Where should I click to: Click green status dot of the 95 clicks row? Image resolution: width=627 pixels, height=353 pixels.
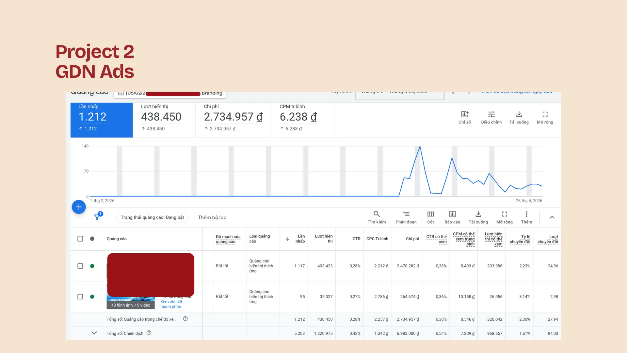tap(92, 297)
